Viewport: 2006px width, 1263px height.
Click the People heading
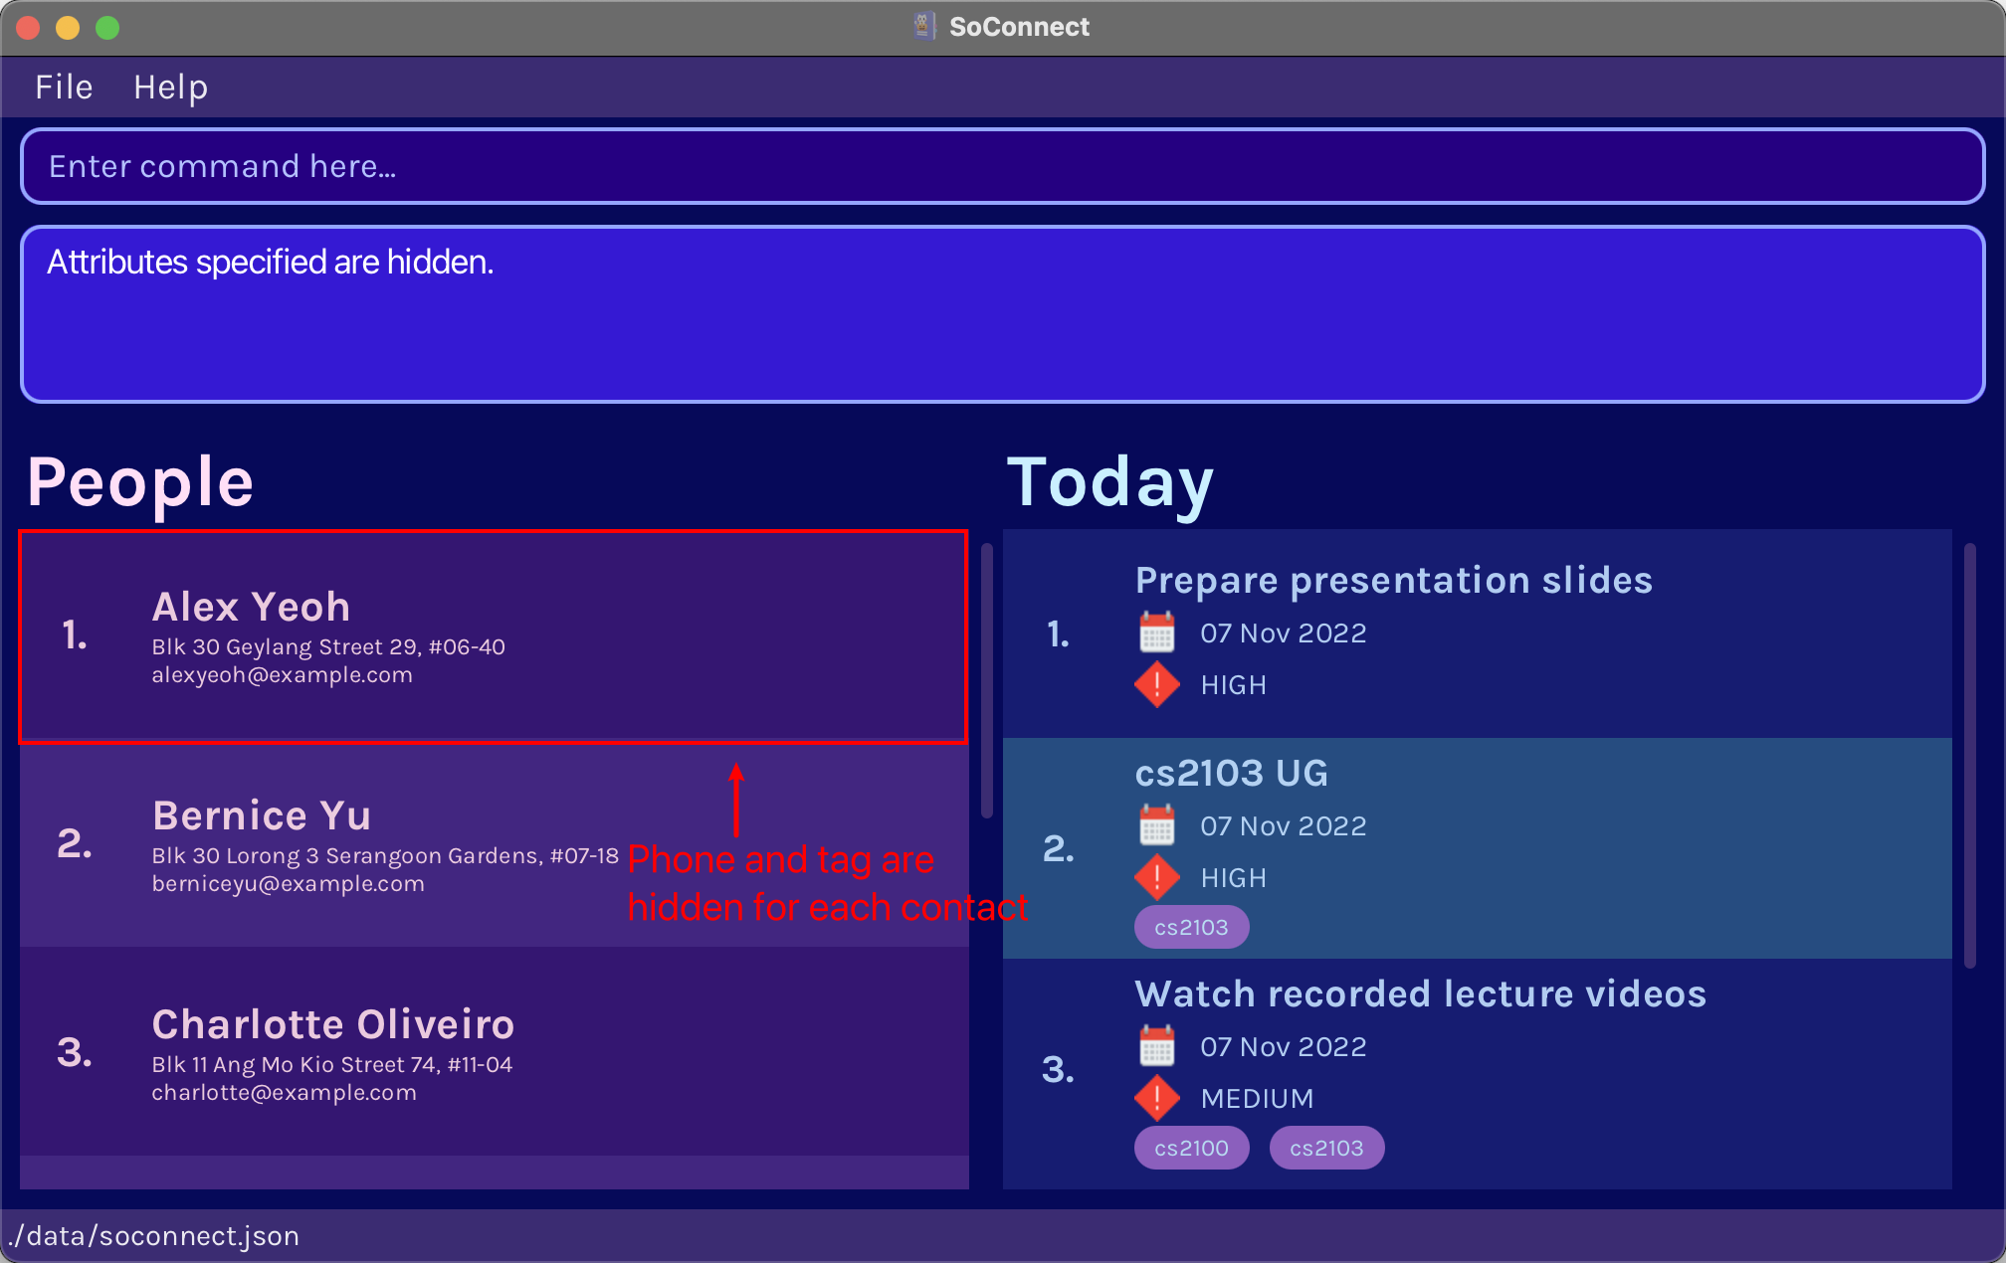140,482
